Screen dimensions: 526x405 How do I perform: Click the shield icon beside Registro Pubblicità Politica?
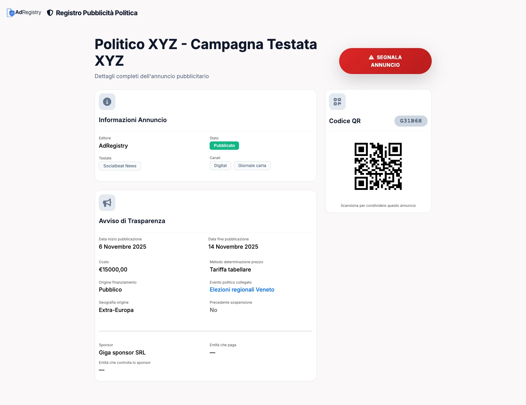[50, 12]
